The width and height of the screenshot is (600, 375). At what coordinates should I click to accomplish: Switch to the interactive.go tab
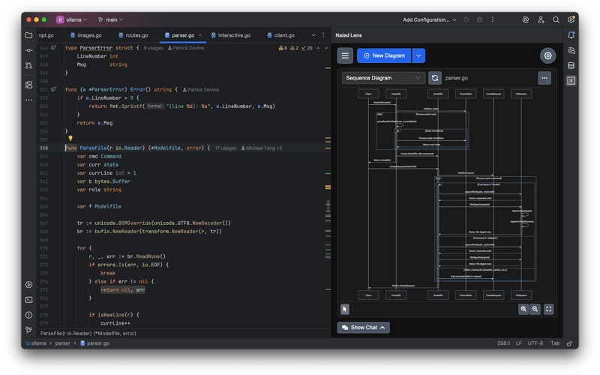[x=233, y=34]
